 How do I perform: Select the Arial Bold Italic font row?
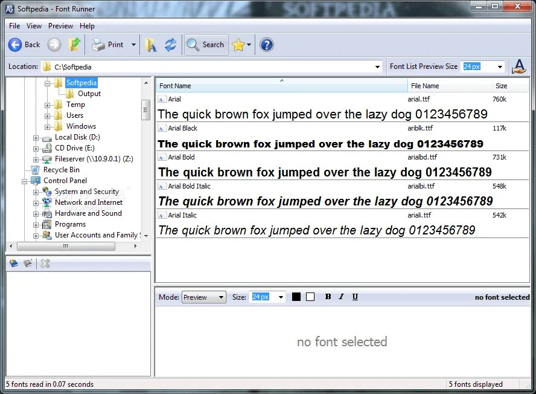coord(342,195)
